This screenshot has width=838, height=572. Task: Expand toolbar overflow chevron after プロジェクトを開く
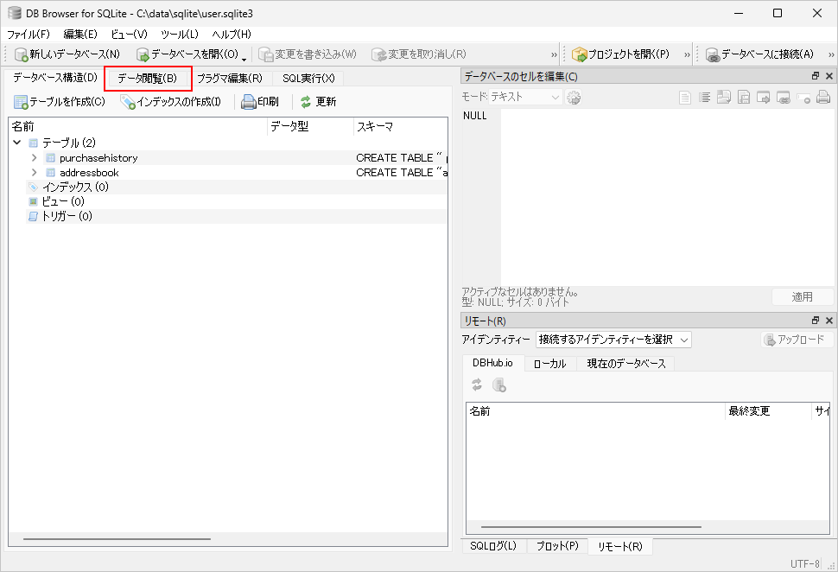tap(688, 54)
